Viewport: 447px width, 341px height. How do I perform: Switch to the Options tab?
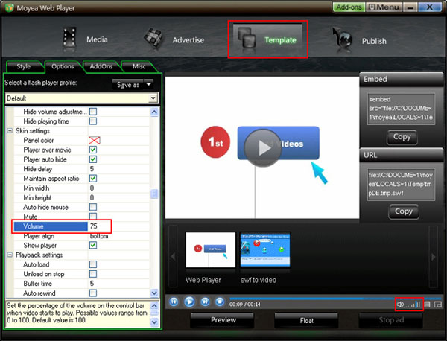pyautogui.click(x=63, y=66)
